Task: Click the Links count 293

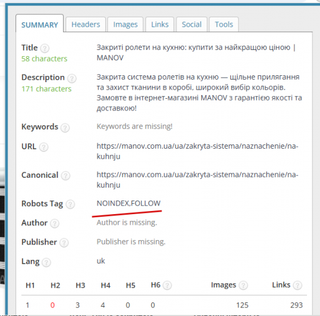Action: coord(296,305)
